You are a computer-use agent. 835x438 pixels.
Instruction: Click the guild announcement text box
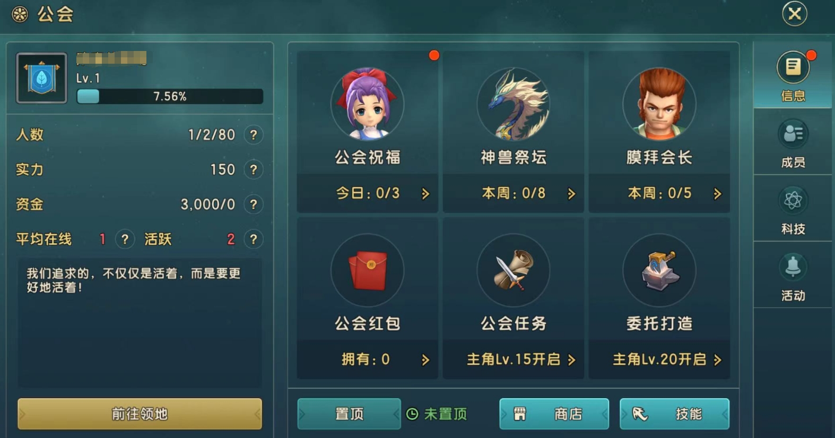click(x=140, y=323)
